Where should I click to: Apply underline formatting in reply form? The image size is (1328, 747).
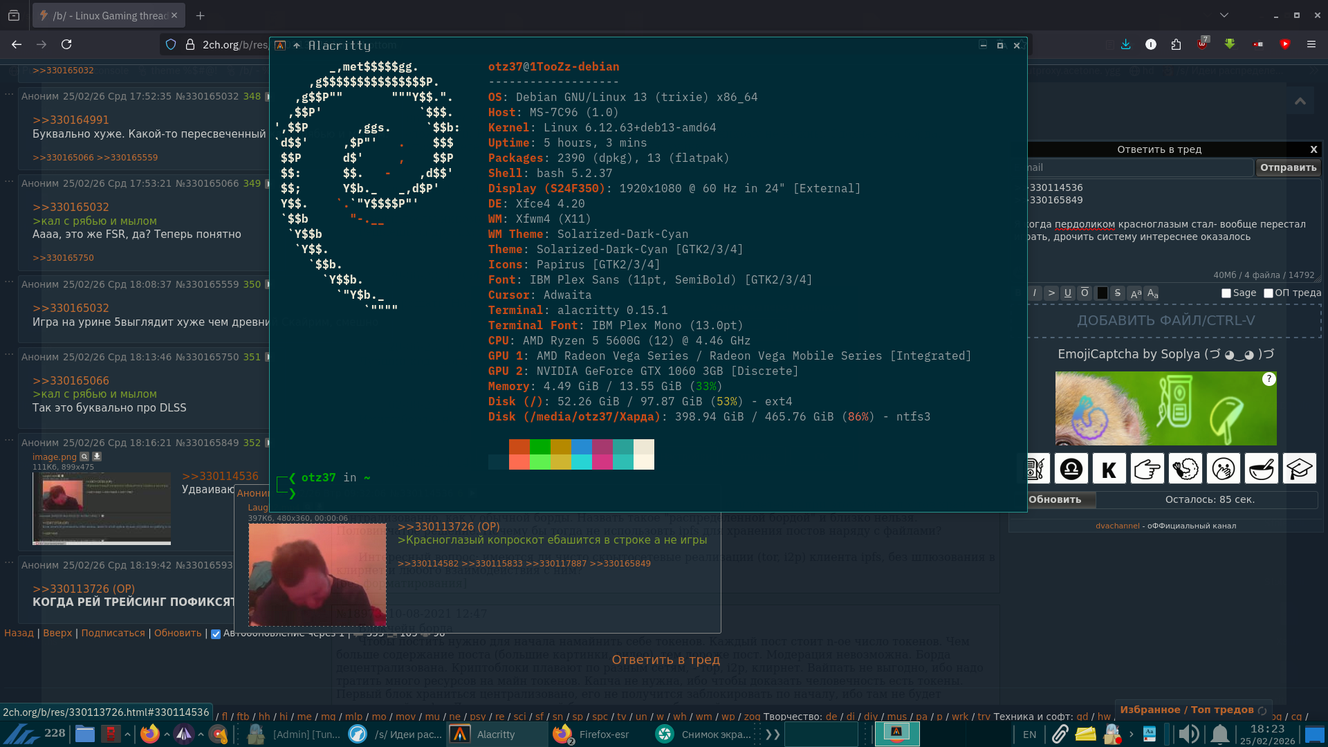click(x=1068, y=293)
